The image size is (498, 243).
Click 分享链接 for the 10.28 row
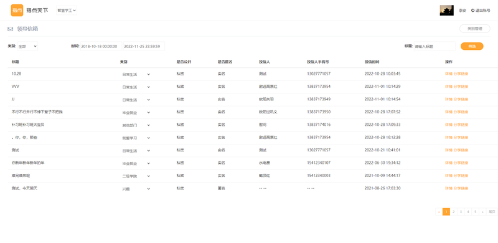461,74
